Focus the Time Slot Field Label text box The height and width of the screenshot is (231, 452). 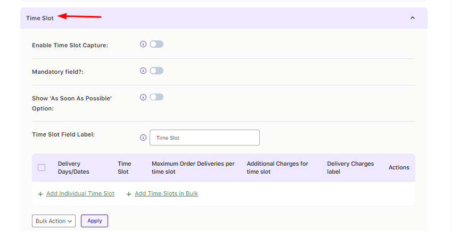tap(204, 138)
